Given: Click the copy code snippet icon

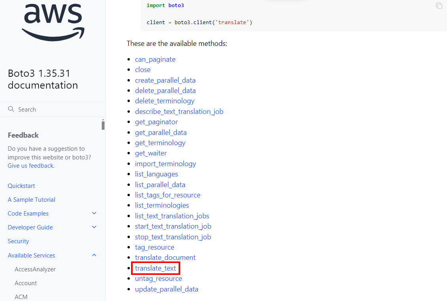Looking at the screenshot, I should click(439, 6).
